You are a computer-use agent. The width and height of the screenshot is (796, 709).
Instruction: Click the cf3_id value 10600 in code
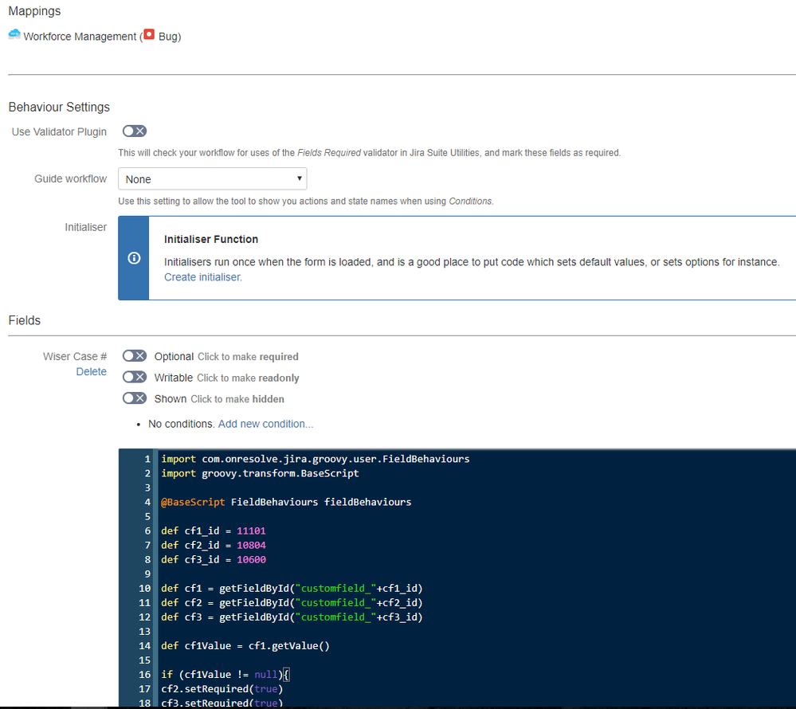click(251, 559)
